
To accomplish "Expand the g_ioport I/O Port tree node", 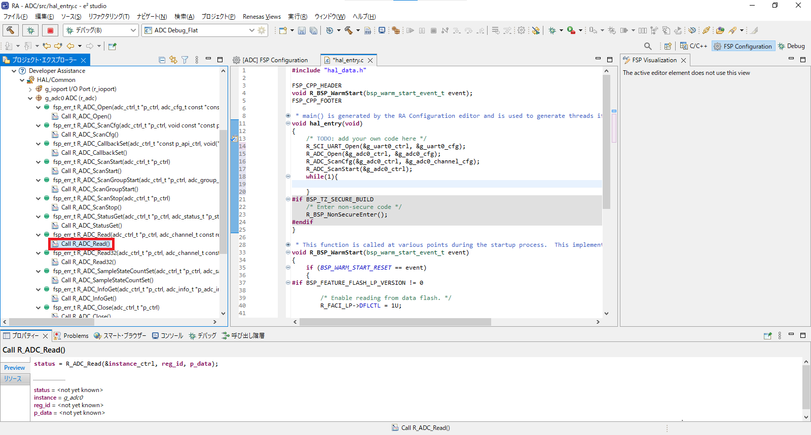I will coord(30,89).
